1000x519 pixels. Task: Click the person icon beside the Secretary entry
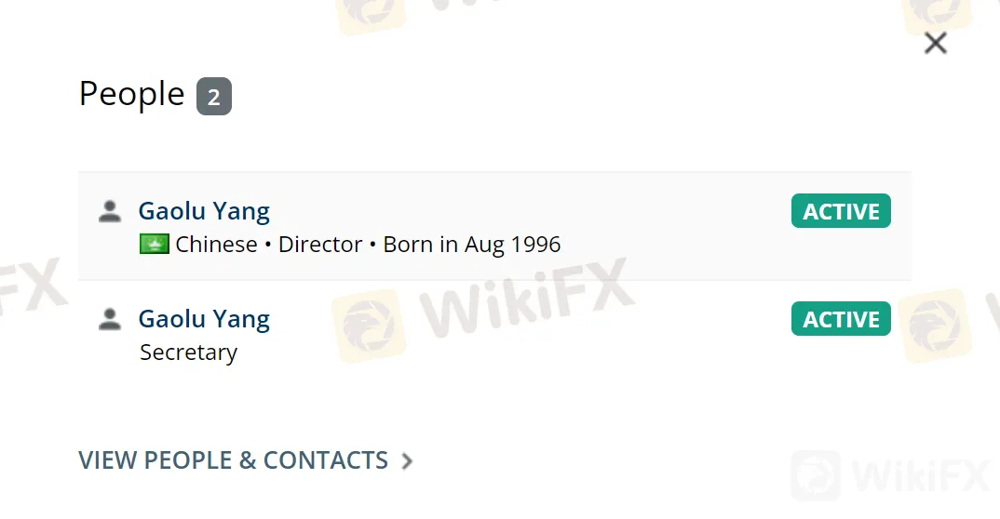pos(110,319)
